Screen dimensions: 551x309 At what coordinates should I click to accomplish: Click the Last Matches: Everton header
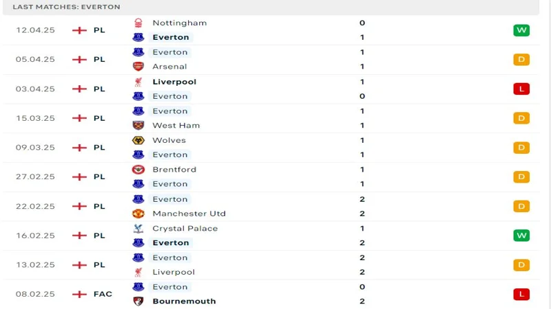(x=66, y=7)
